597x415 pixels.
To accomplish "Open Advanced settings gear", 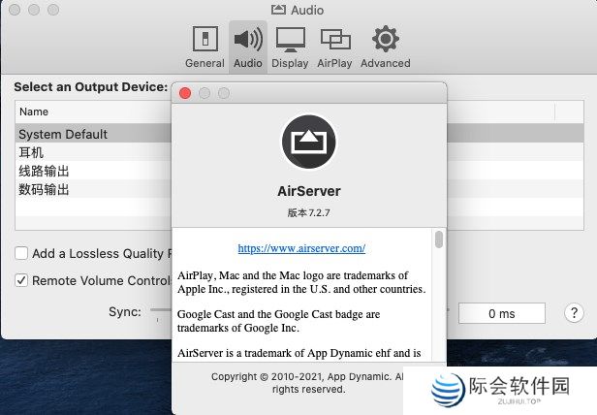I will pyautogui.click(x=385, y=46).
